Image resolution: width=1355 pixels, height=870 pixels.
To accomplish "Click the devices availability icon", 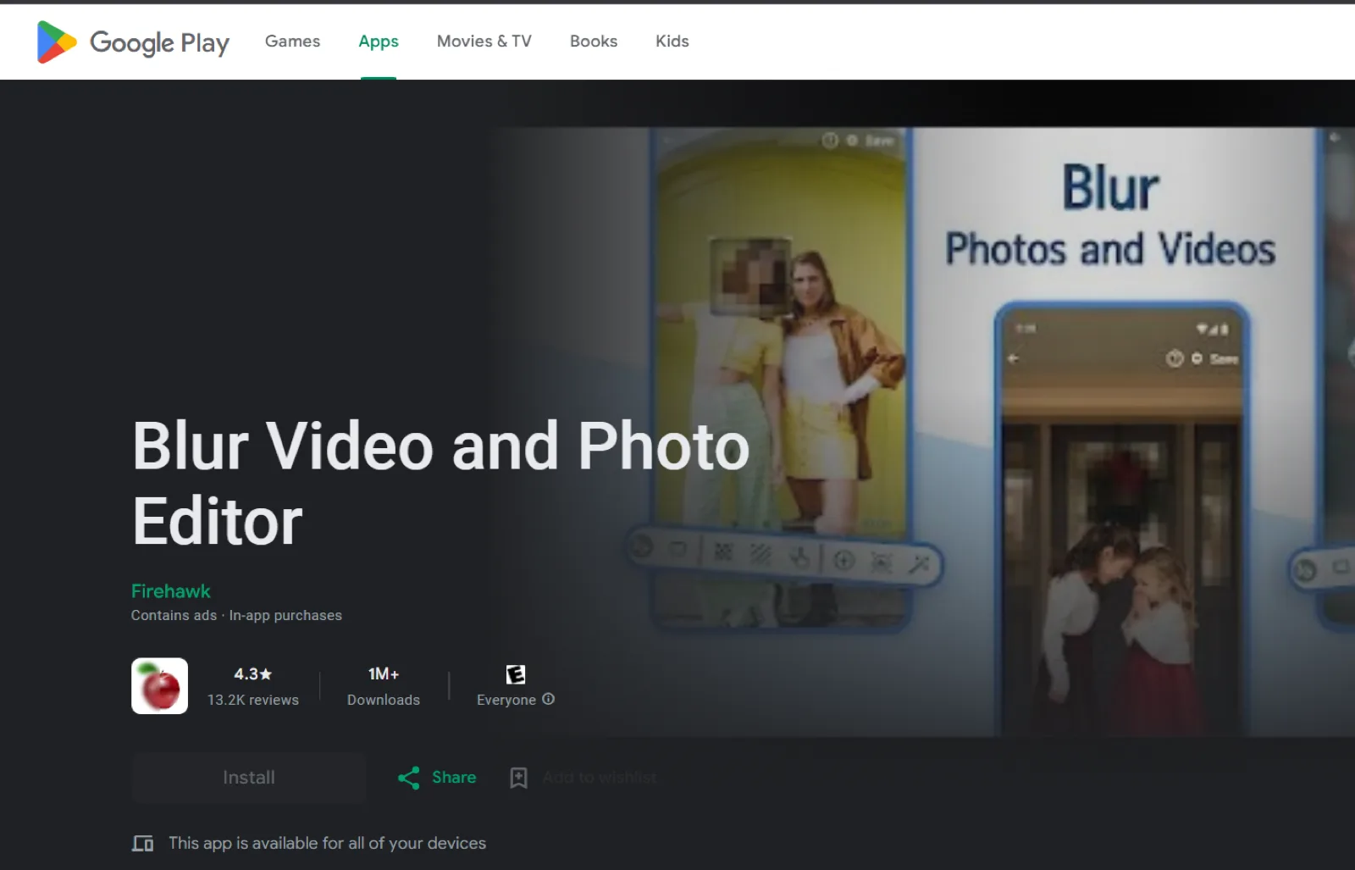I will coord(142,843).
